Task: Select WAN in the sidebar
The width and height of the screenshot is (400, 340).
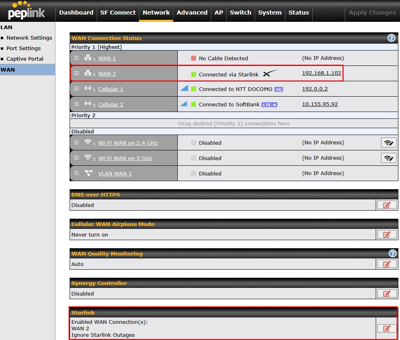Action: pos(28,70)
